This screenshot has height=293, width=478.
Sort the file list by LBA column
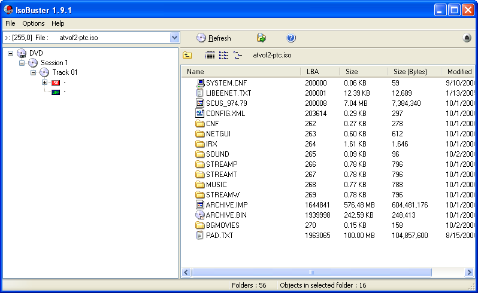(319, 72)
